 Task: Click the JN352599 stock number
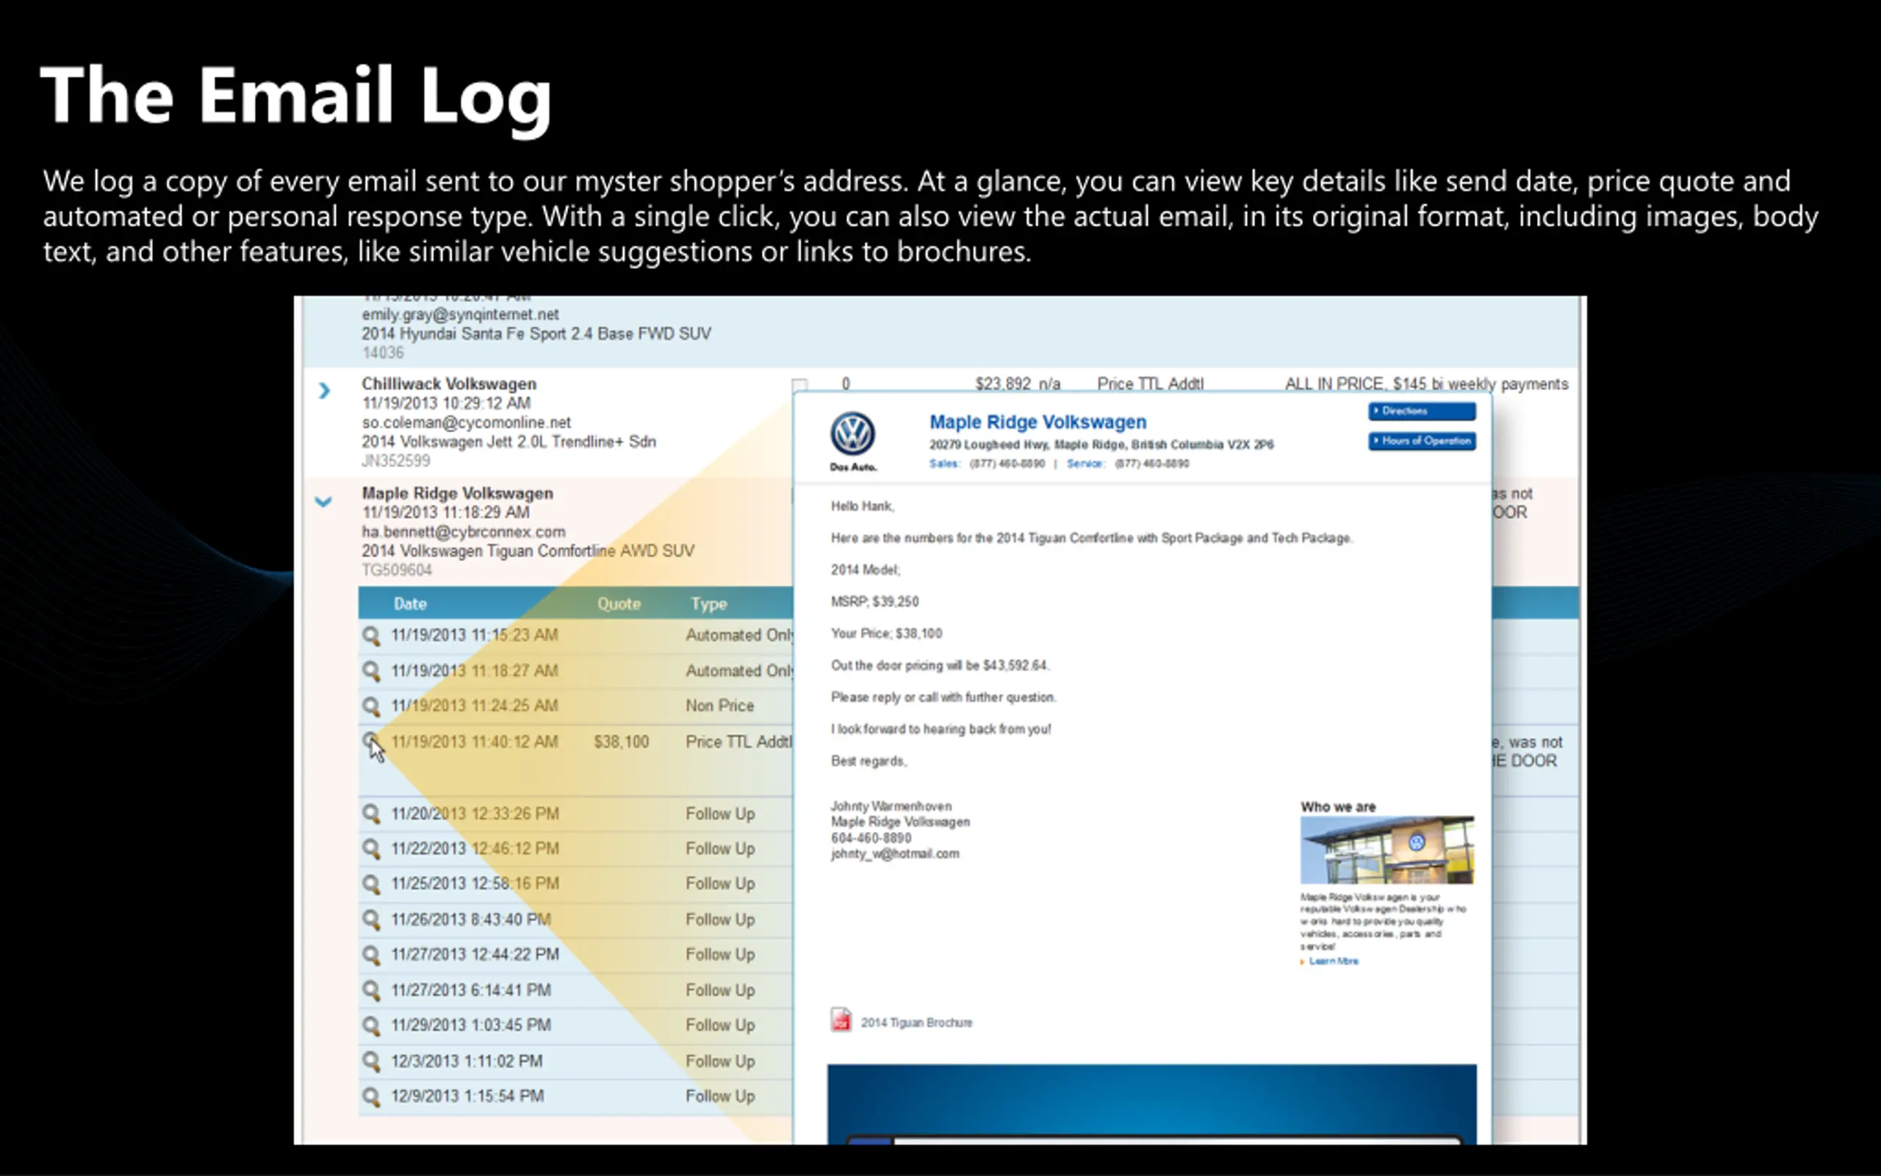[x=395, y=462]
